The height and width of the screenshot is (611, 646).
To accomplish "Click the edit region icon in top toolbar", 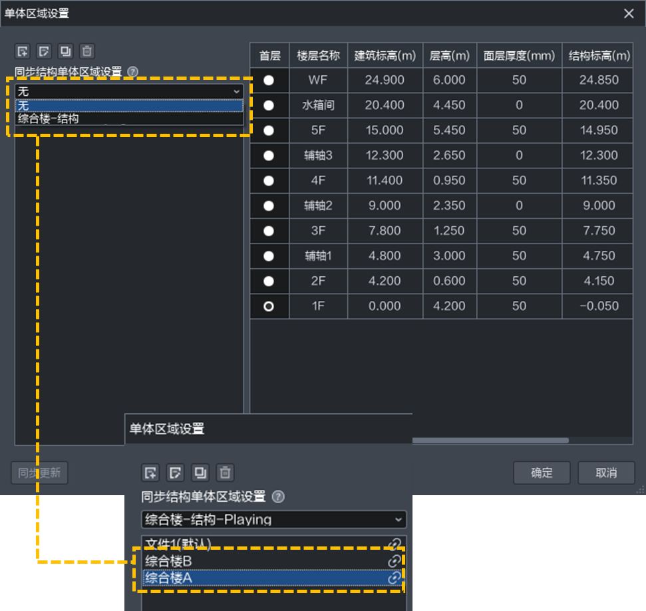I will [x=44, y=51].
